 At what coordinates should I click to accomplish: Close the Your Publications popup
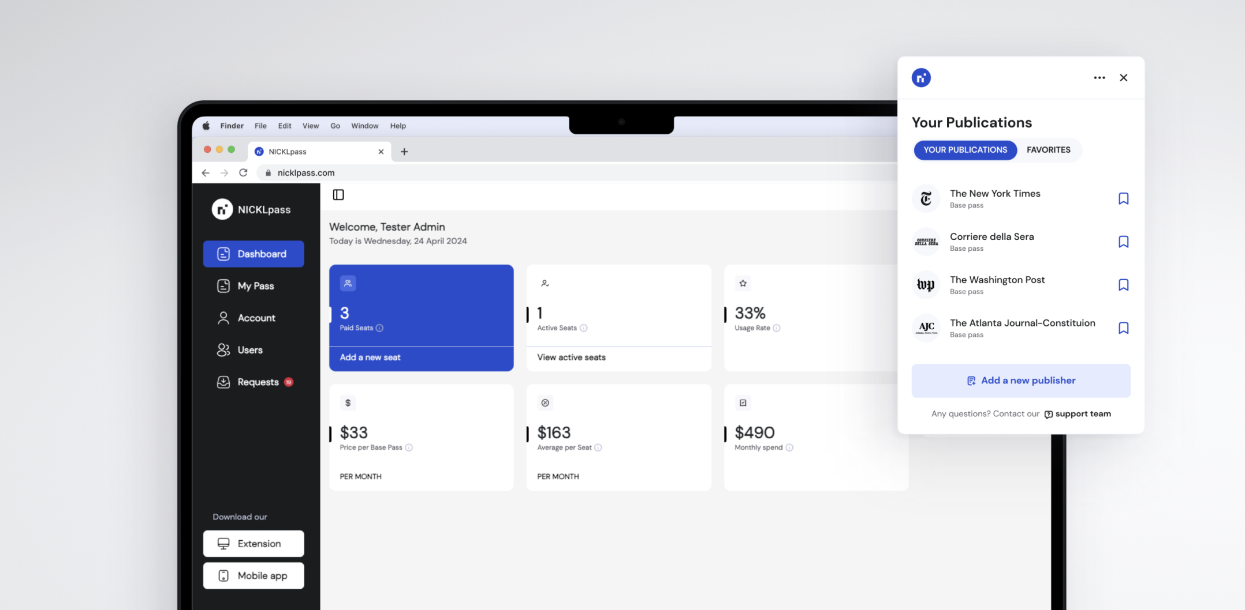1124,78
